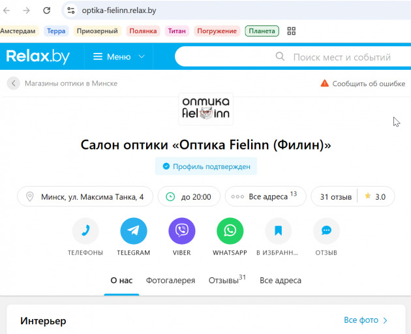The image size is (411, 334).
Task: Click the 3.0 star rating
Action: tap(375, 196)
